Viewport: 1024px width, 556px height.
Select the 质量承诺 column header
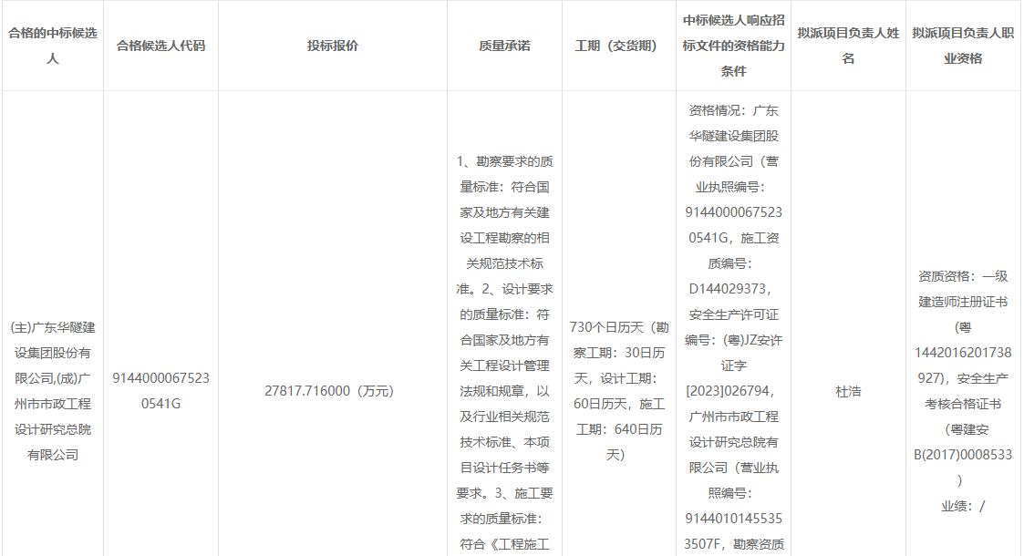pyautogui.click(x=504, y=46)
